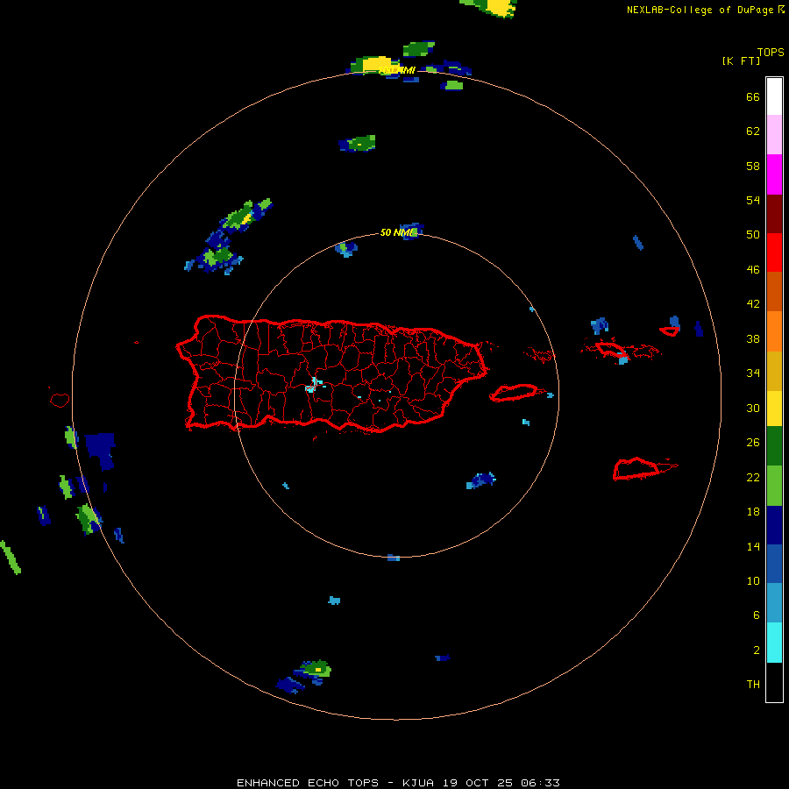The height and width of the screenshot is (789, 789).
Task: Select the bright red legend swatch
Action: (x=774, y=252)
